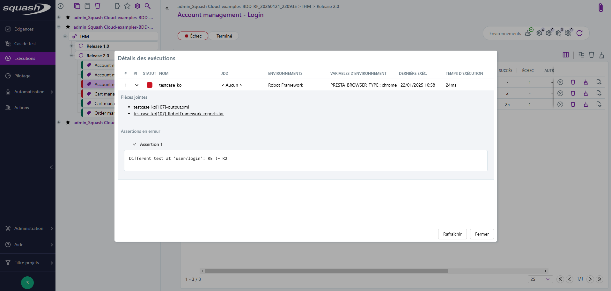Screen dimensions: 611x291
Task: Toggle the Échec status filter pill
Action: tap(193, 36)
